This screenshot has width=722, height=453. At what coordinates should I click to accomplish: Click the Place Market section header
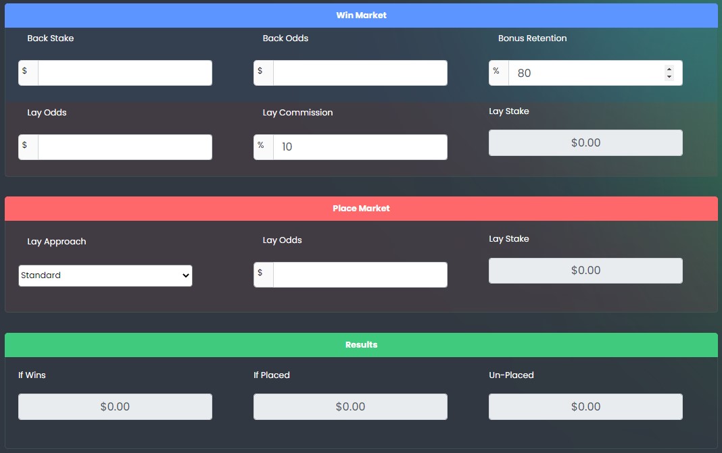362,209
